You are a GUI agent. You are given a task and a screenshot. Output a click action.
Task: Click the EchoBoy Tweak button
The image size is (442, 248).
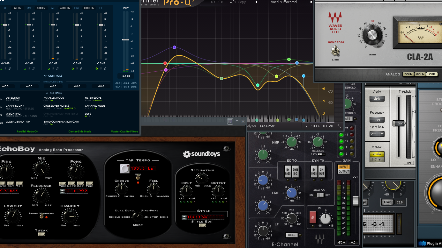point(41,234)
